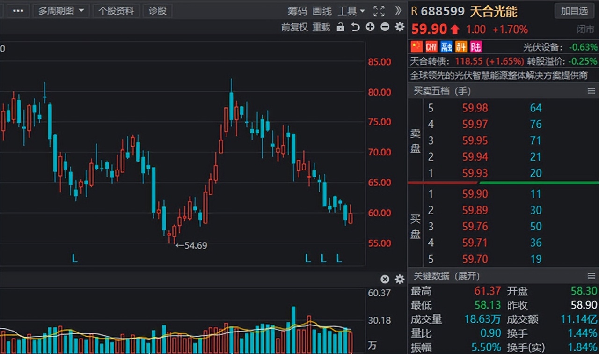Zoom out the K-line chart
Screen dimensions: 599x354
pyautogui.click(x=385, y=27)
